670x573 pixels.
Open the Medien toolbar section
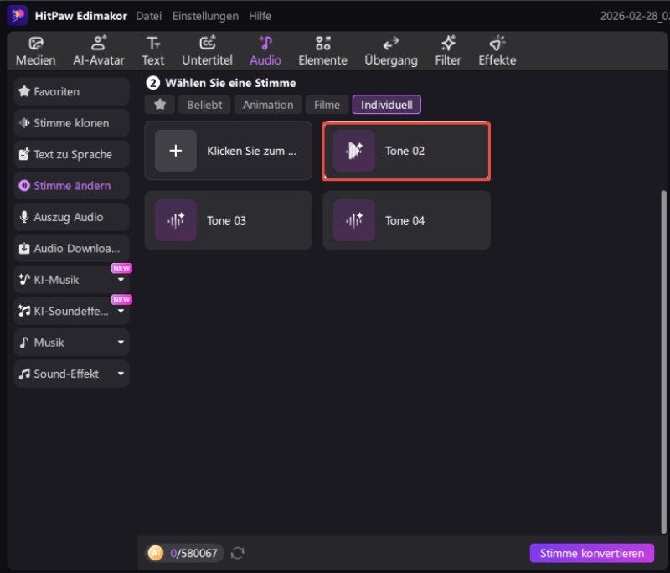point(35,51)
